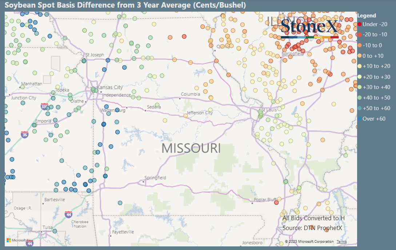Select the orange "-20 to -10" legend marker
Screen dimensions: 396x250
click(360, 35)
